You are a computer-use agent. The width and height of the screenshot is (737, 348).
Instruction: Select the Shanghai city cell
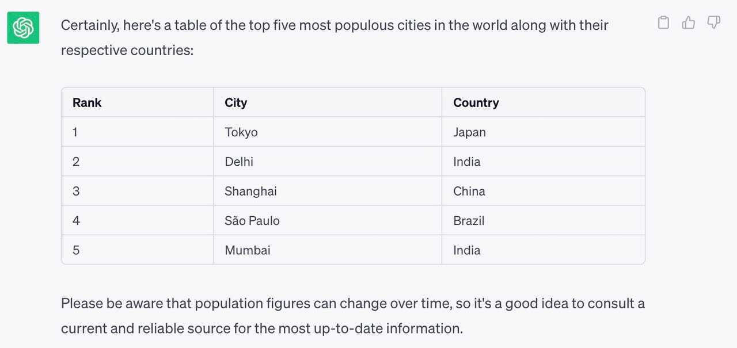(x=250, y=191)
